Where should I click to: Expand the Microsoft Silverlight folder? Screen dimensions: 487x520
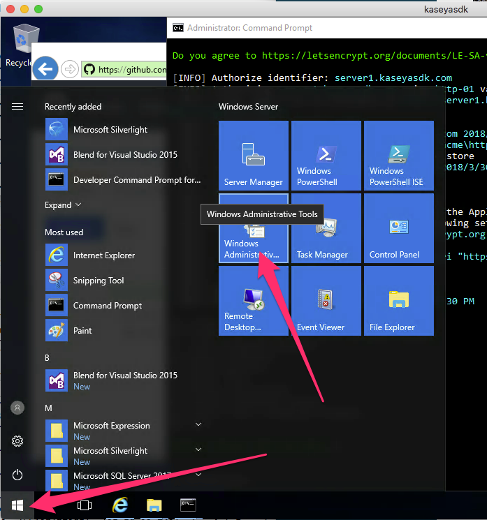[x=198, y=450]
